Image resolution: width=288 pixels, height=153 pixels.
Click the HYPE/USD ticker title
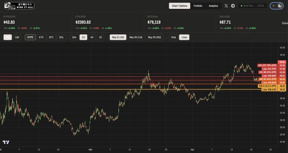tap(9, 16)
